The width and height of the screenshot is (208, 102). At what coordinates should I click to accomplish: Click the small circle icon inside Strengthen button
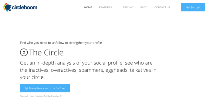[x=27, y=88]
